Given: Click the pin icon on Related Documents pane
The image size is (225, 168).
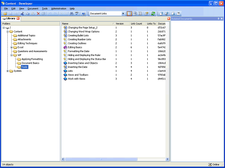Looking at the screenshot, I should coord(219,19).
